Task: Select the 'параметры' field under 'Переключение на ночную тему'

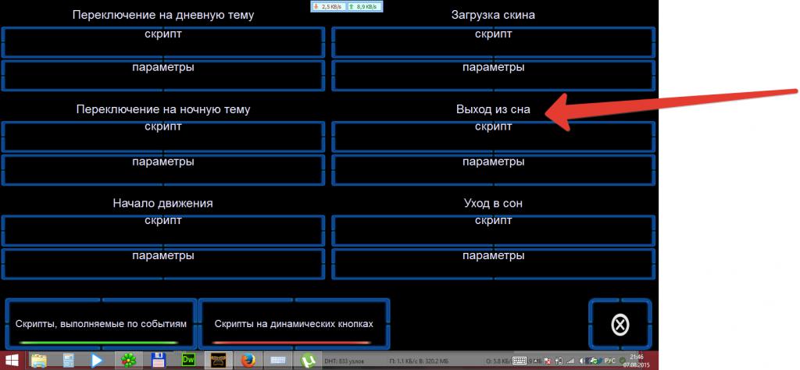Action: pyautogui.click(x=163, y=169)
